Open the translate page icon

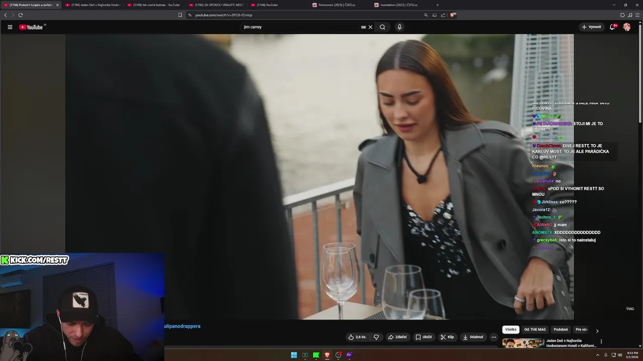[426, 15]
